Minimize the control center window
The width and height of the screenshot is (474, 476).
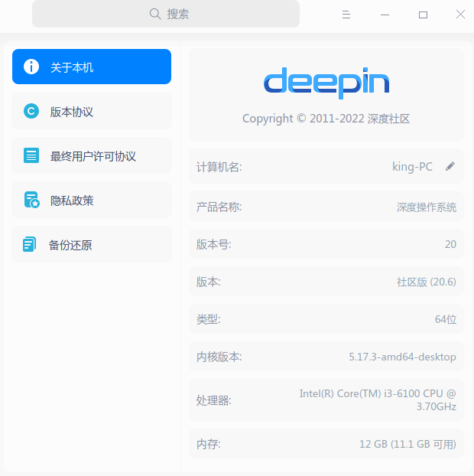click(x=385, y=15)
